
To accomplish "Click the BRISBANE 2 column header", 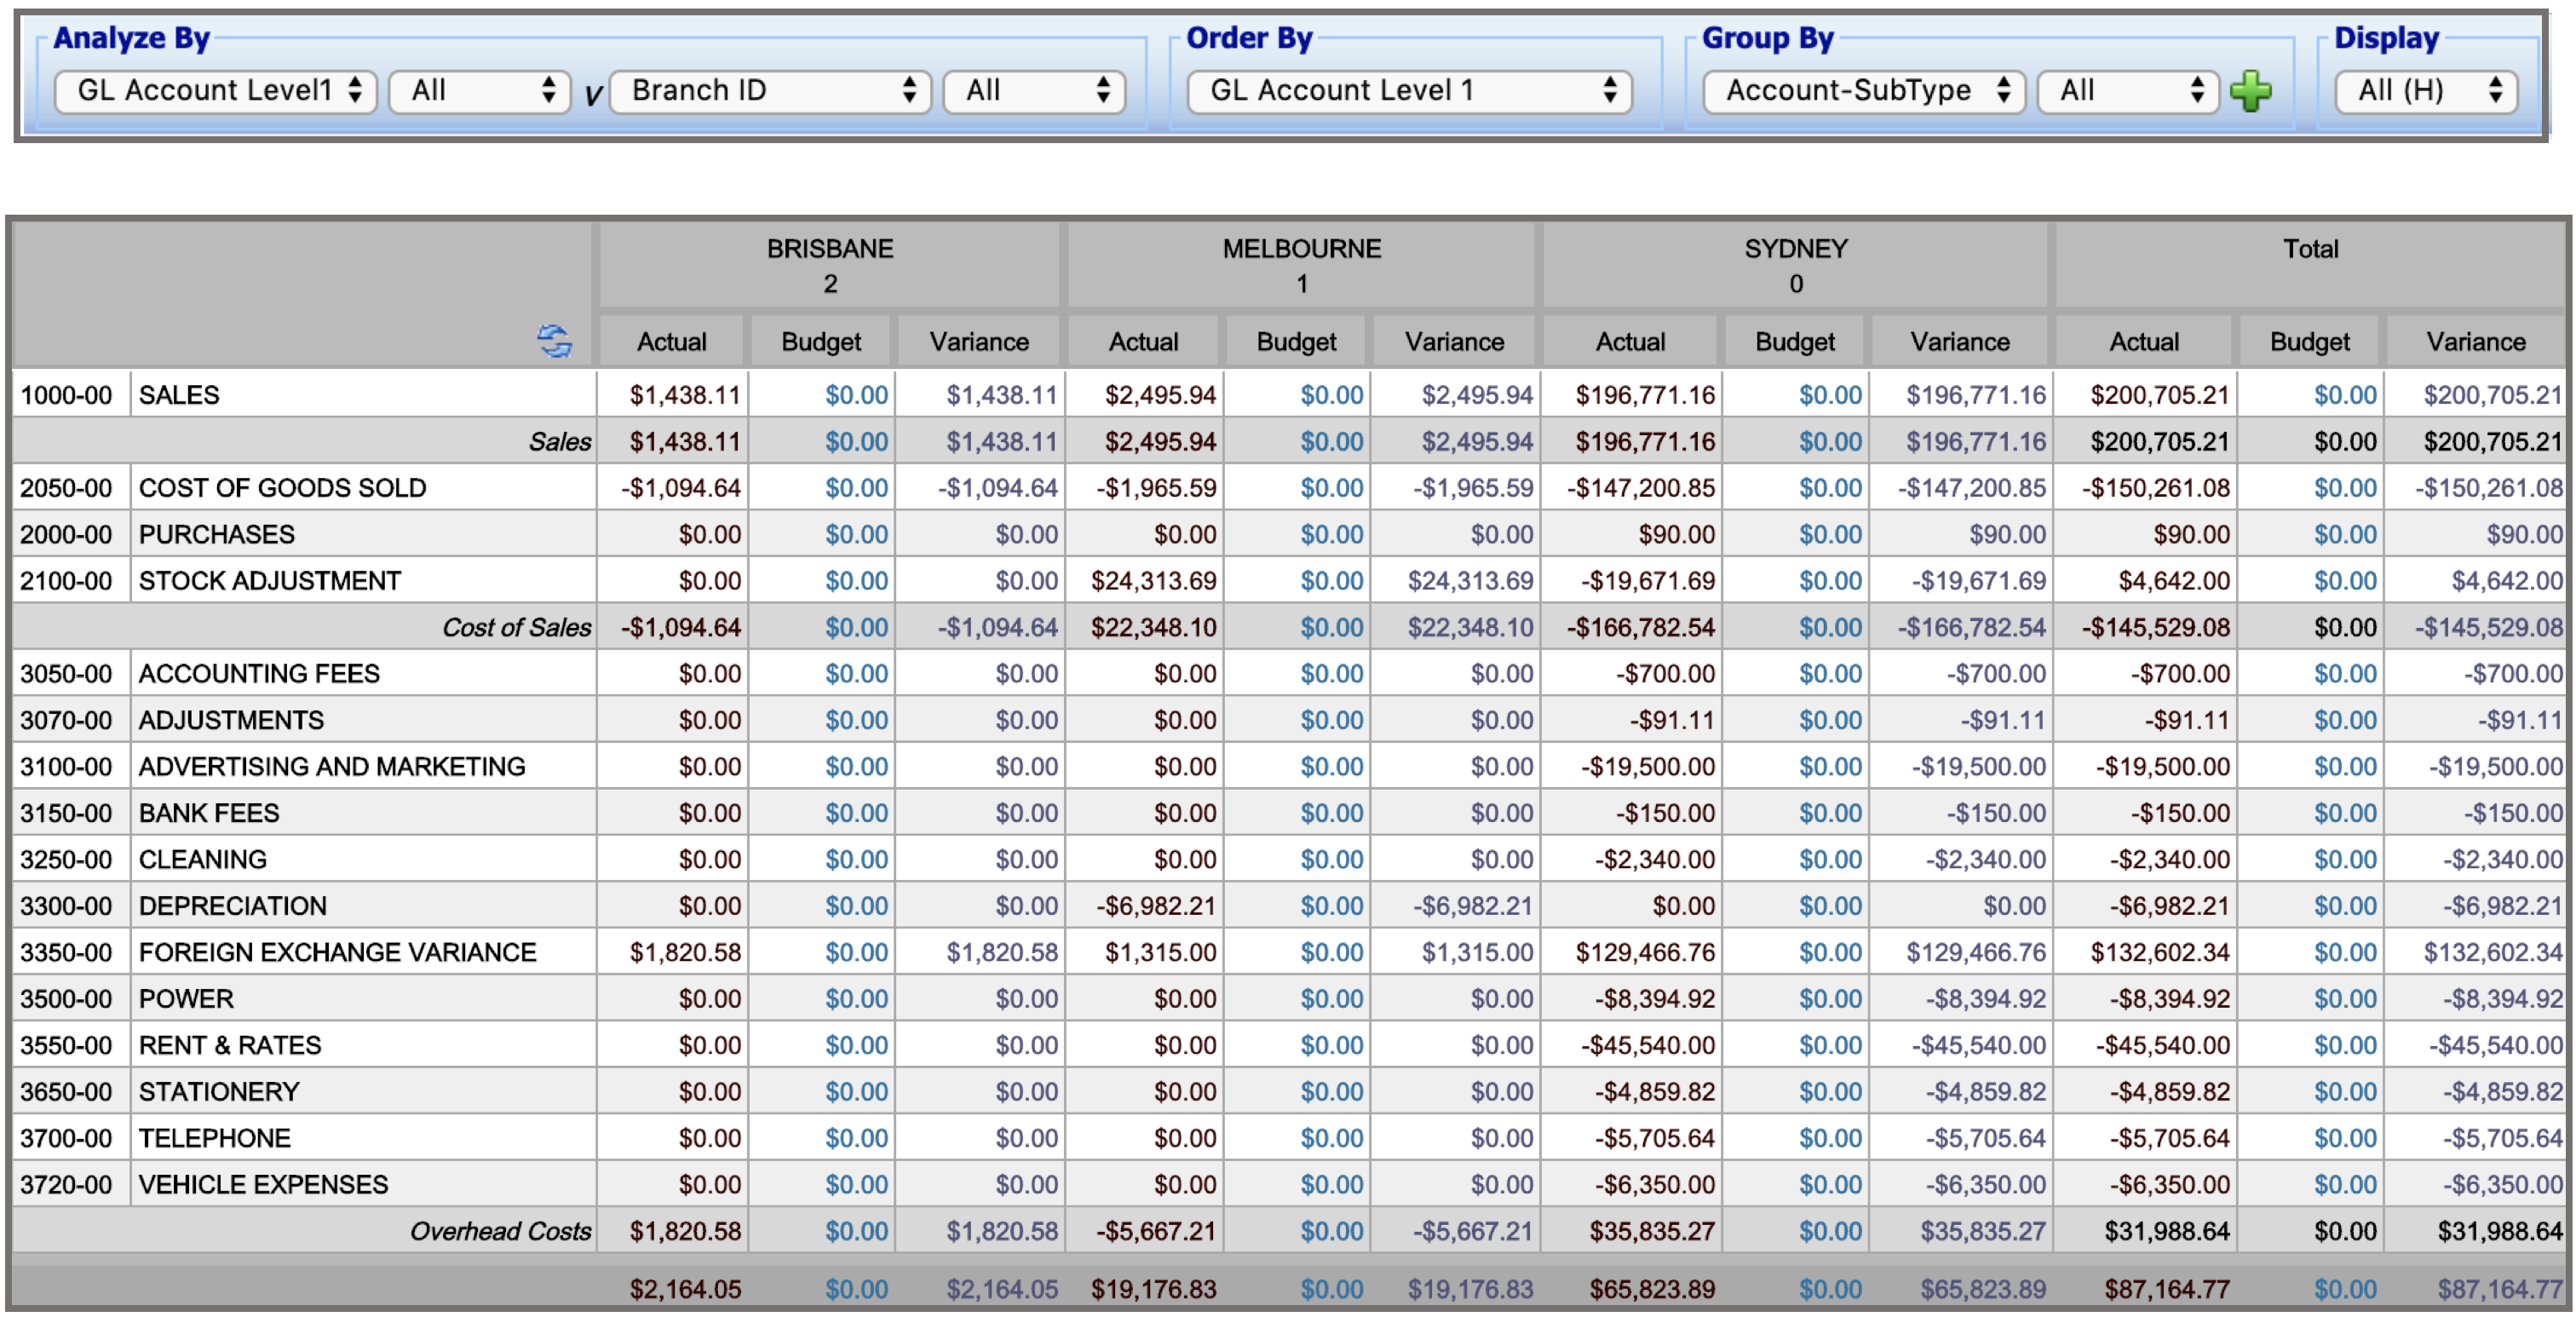I will pos(830,266).
